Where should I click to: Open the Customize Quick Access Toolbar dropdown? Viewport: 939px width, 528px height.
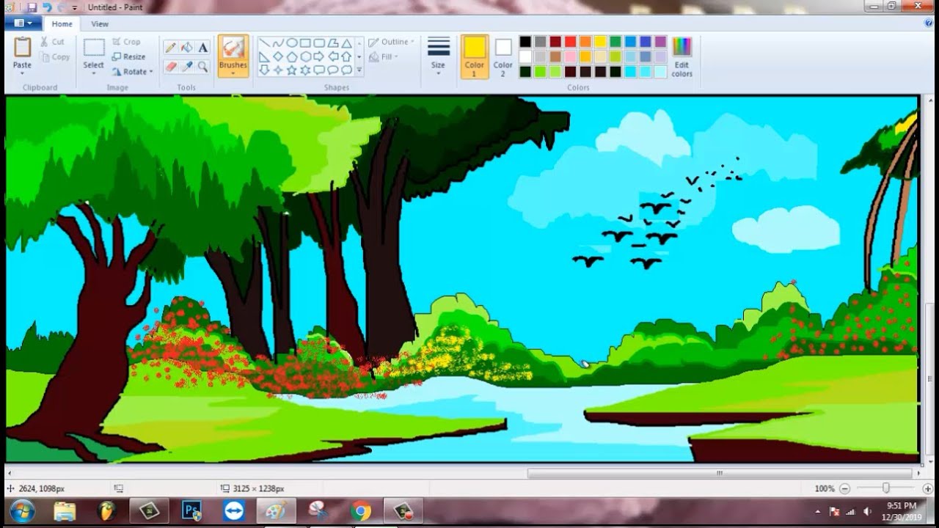click(x=74, y=7)
